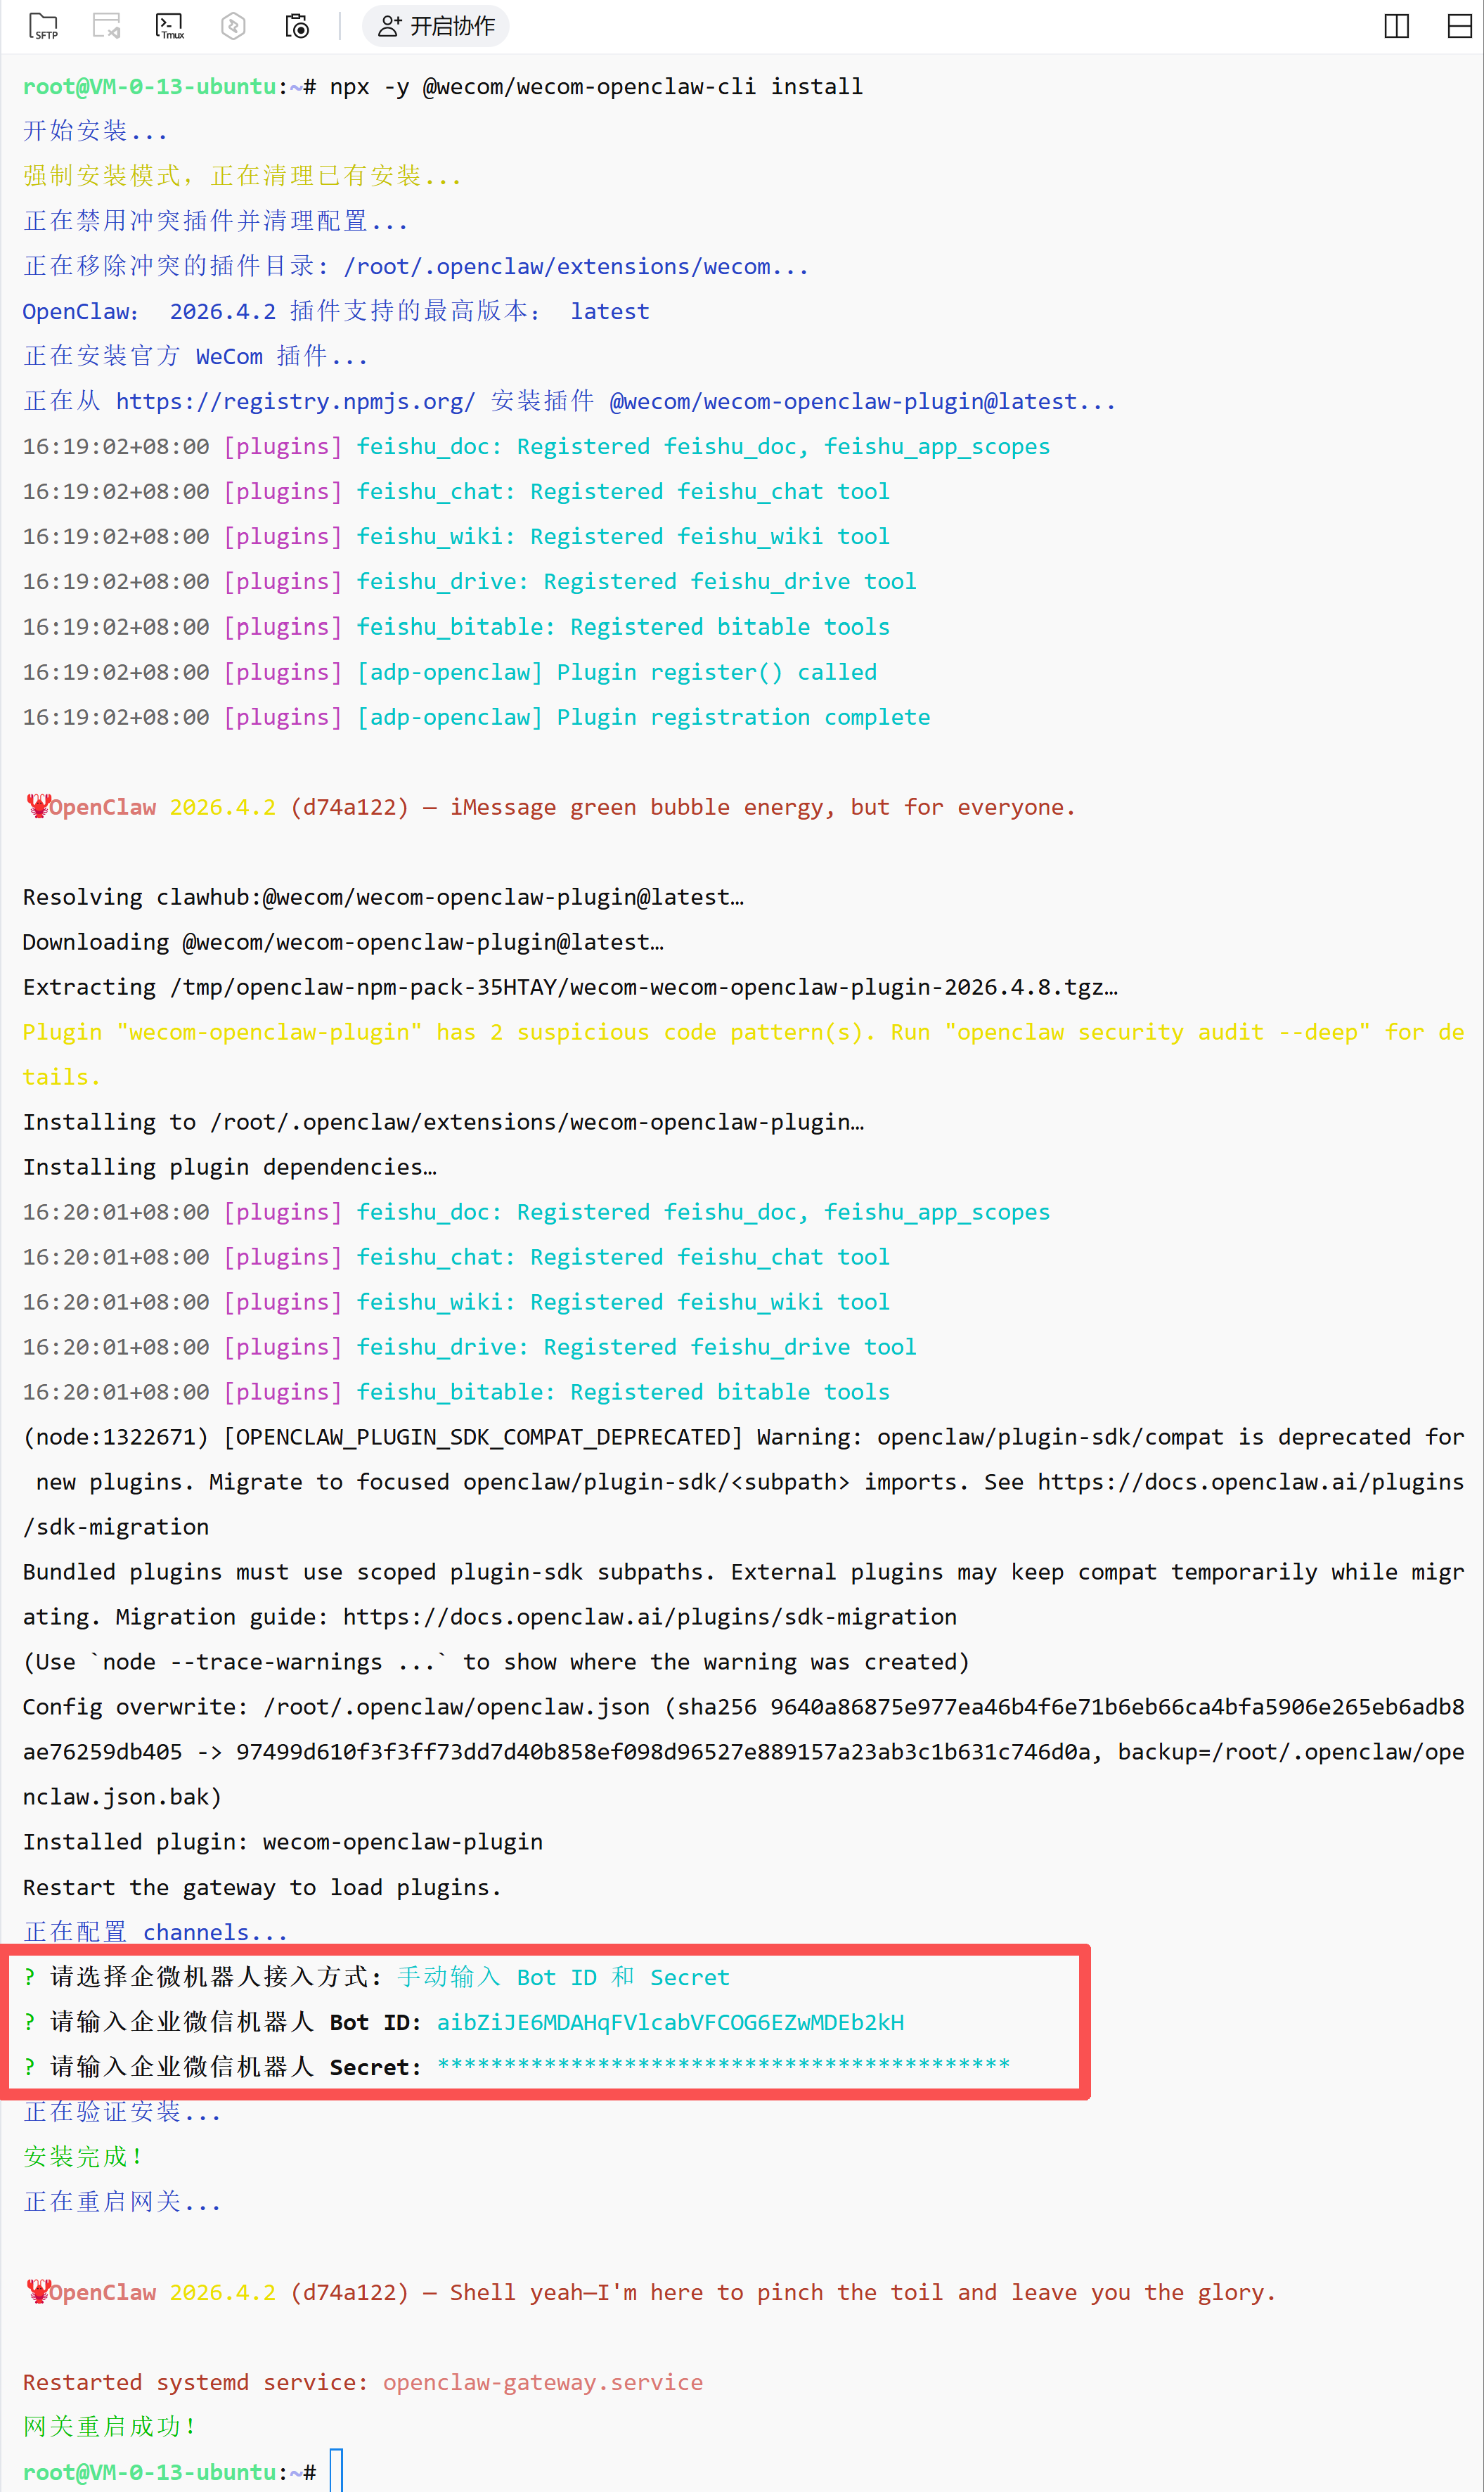Click the '手动输入 Bot ID 和 Secret' answer
This screenshot has width=1484, height=2492.
[x=564, y=1977]
